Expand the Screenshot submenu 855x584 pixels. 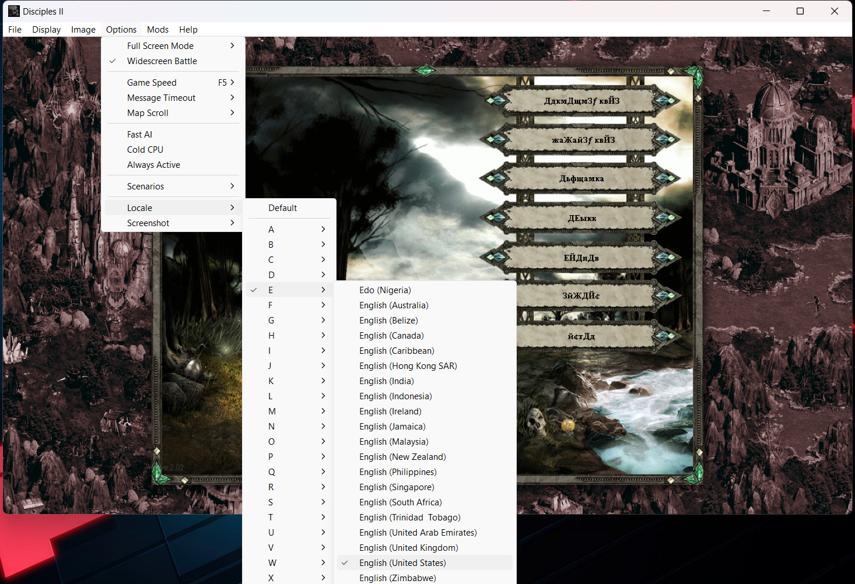[x=172, y=223]
